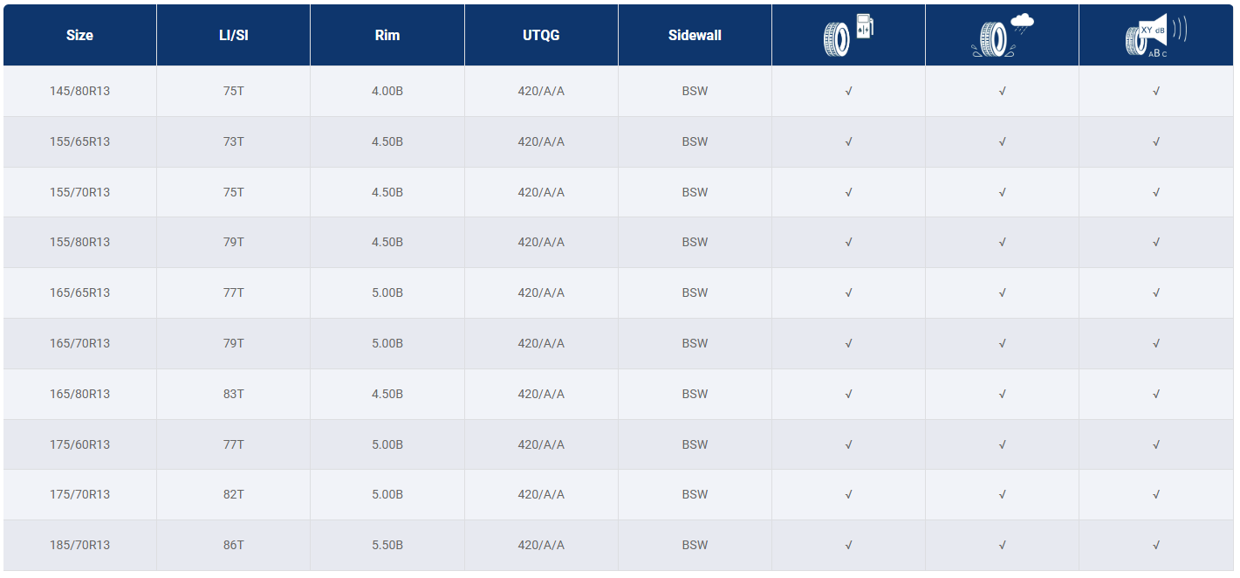Screen dimensions: 1240x578
Task: Click the 83T load index cell
Action: 233,394
